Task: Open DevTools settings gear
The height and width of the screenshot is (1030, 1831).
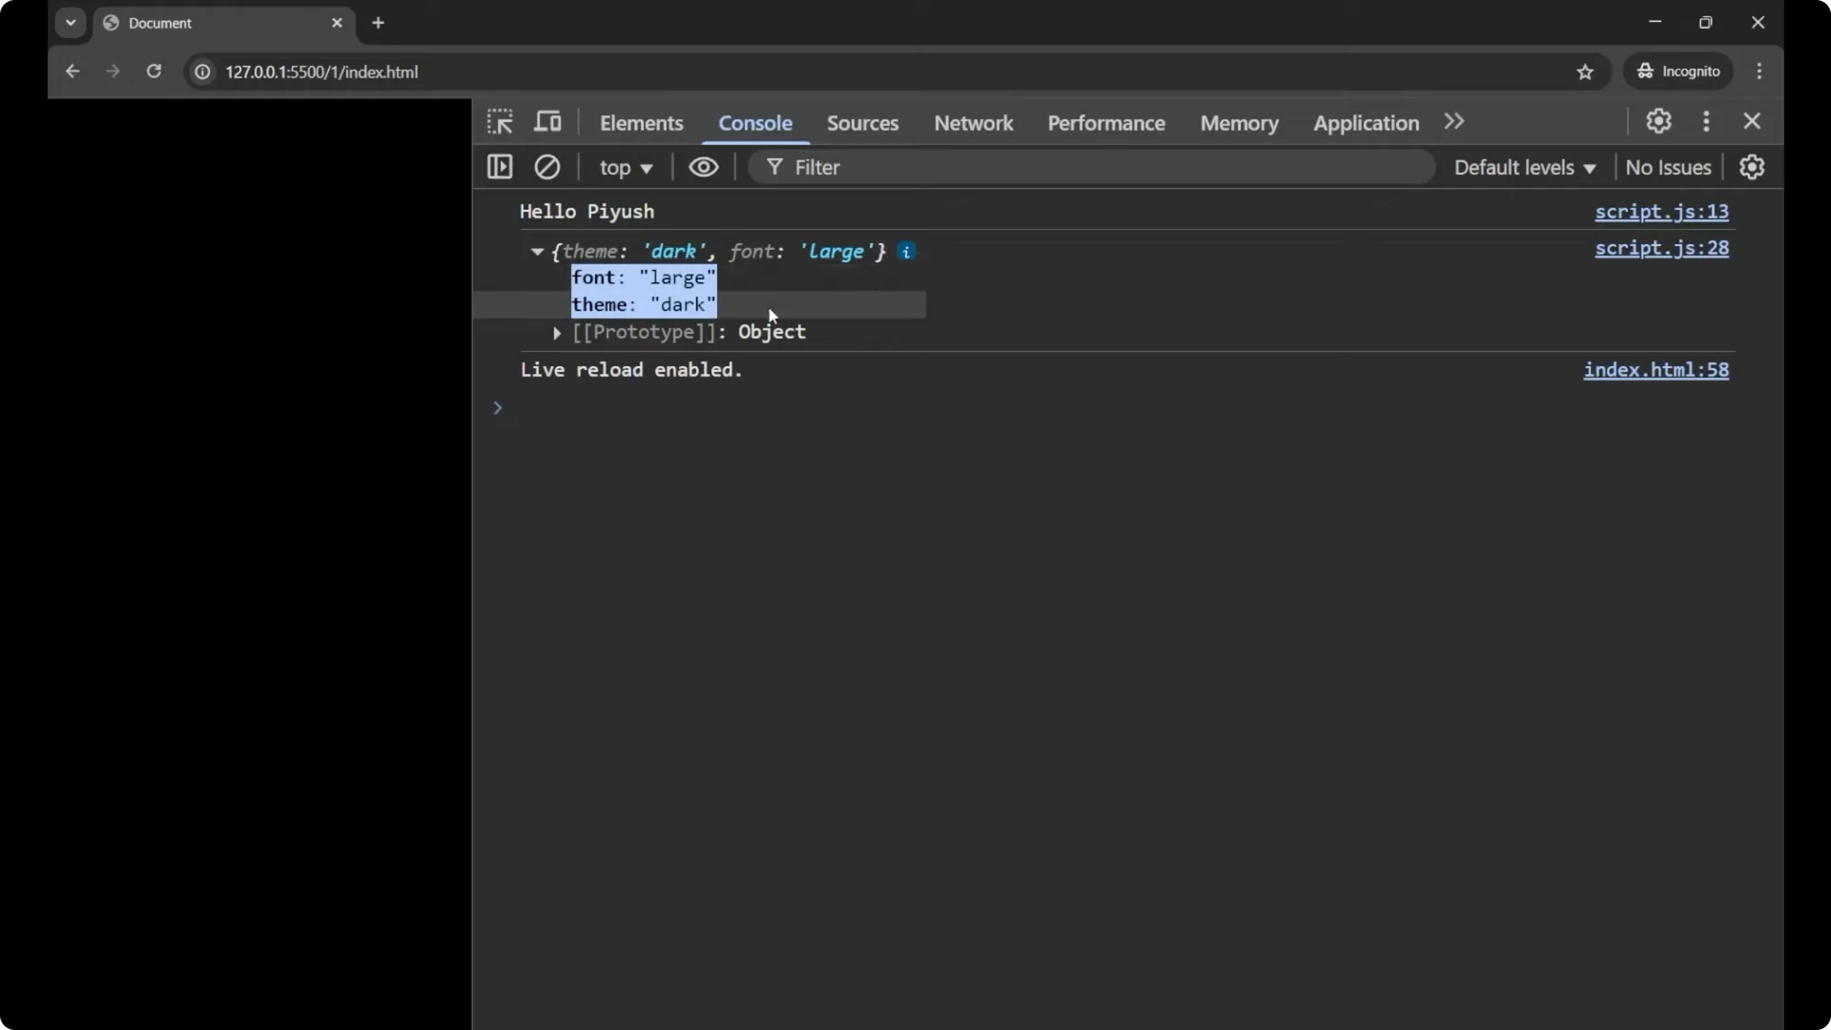Action: (1658, 122)
